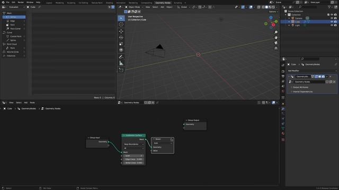
Task: Hide Camera in viewport via eye icon
Action: point(332,18)
